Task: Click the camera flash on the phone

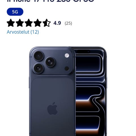Action: (67, 55)
